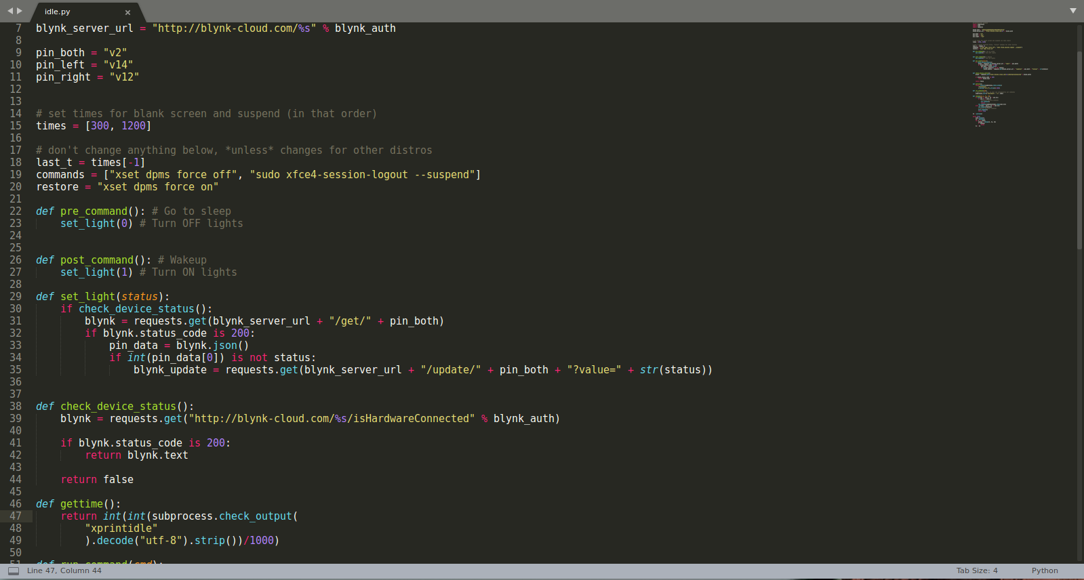This screenshot has width=1084, height=580.
Task: Click last_t on line 18
Action: point(54,163)
